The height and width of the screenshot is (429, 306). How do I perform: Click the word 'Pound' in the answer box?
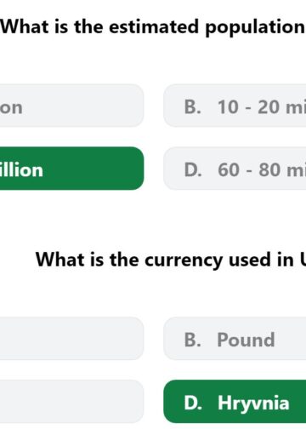point(246,340)
